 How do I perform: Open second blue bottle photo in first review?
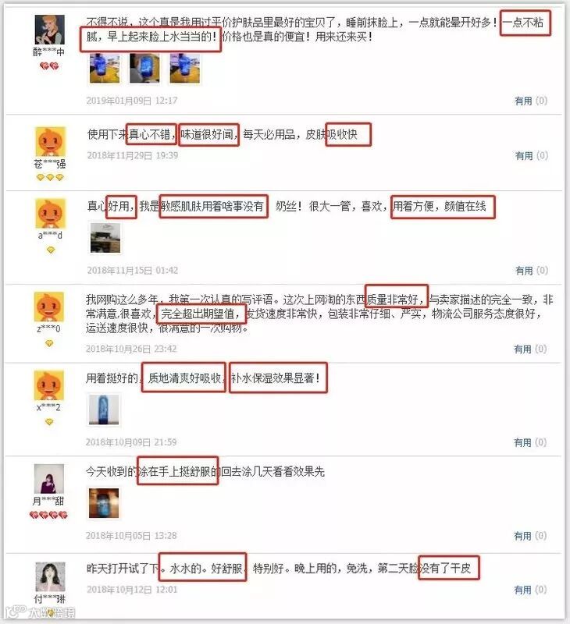144,69
